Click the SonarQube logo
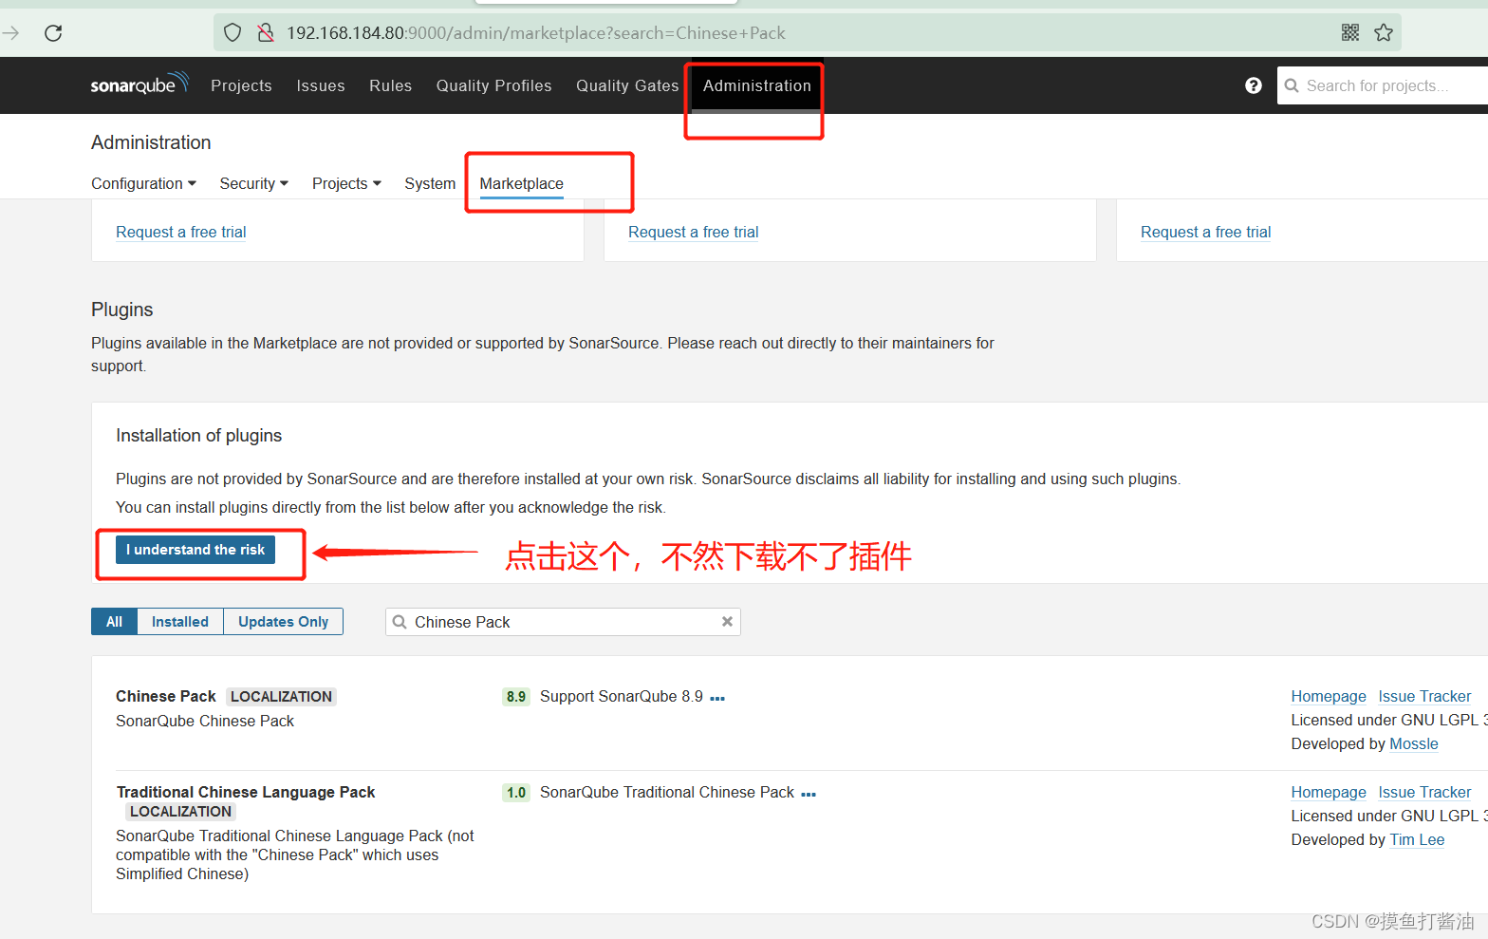The image size is (1488, 939). coord(139,85)
